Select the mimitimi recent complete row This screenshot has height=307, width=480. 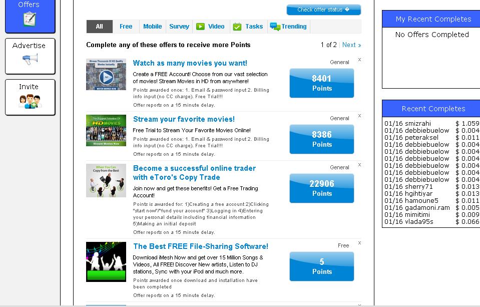(x=431, y=215)
